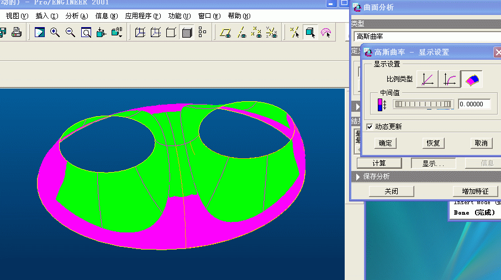The width and height of the screenshot is (501, 280).
Task: Toggle datum axes display icon
Action: tap(241, 32)
